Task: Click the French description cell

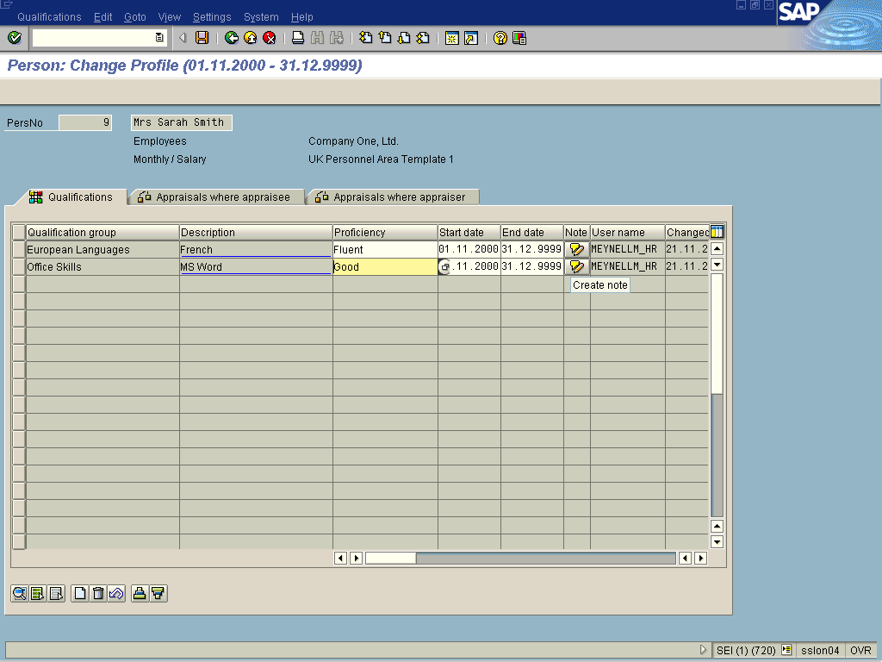Action: pos(256,249)
